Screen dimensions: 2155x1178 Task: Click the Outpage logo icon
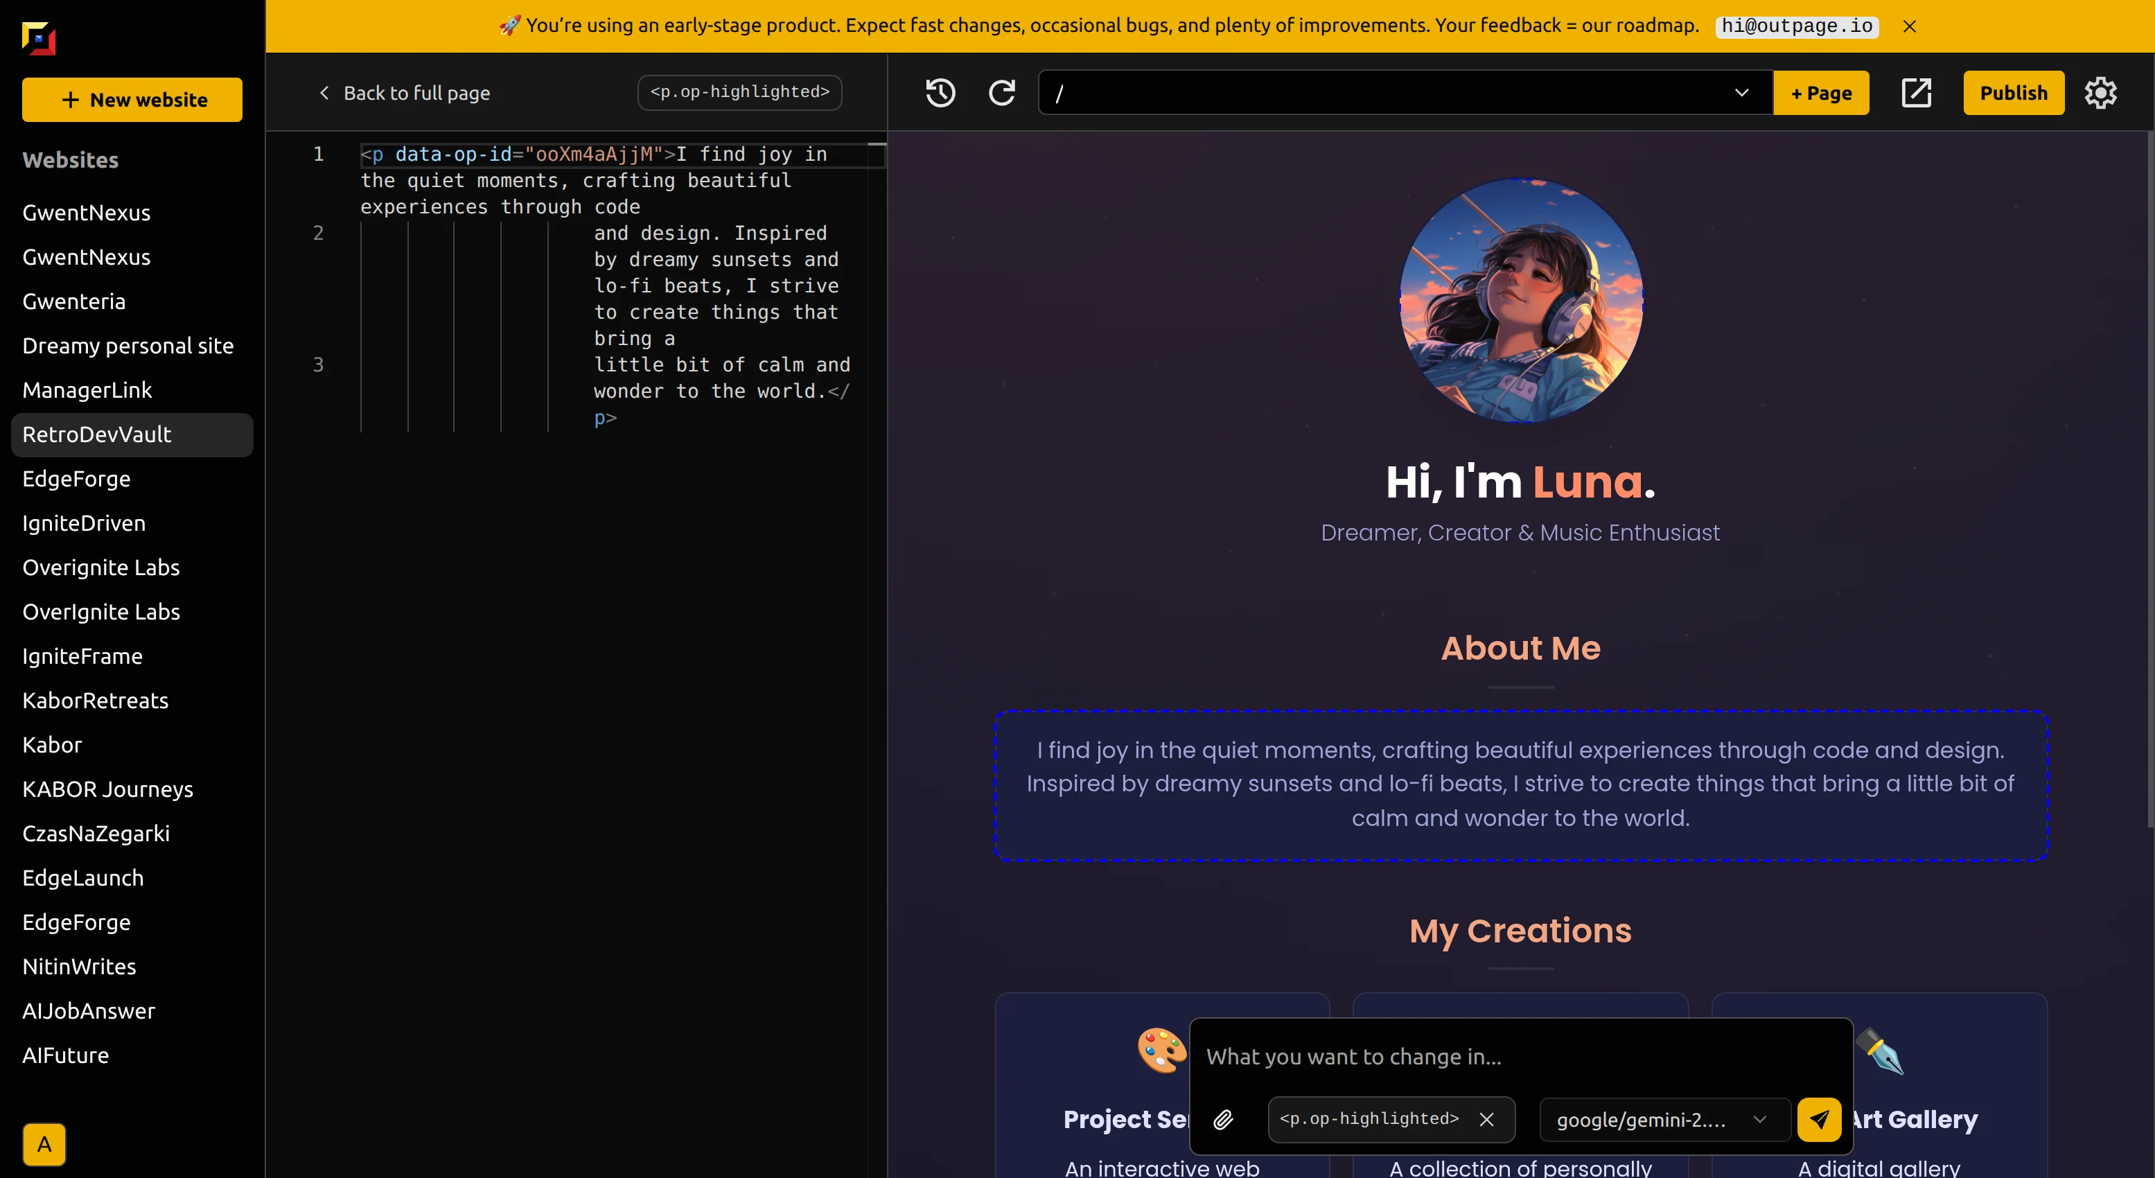39,37
